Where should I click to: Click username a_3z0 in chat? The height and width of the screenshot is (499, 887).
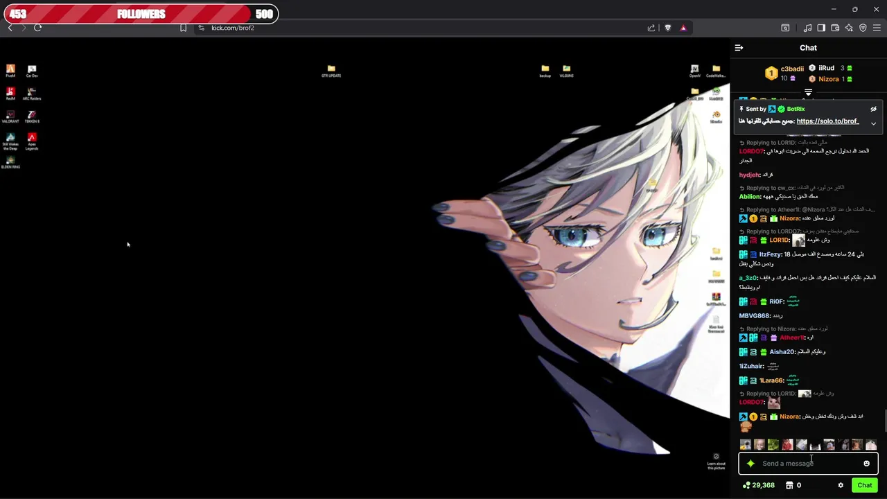click(748, 278)
